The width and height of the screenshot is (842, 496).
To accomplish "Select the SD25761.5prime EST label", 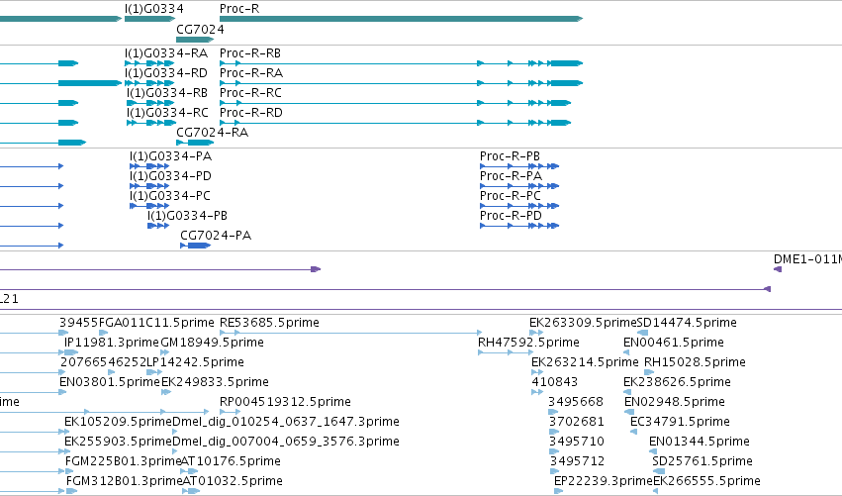I will pyautogui.click(x=702, y=461).
